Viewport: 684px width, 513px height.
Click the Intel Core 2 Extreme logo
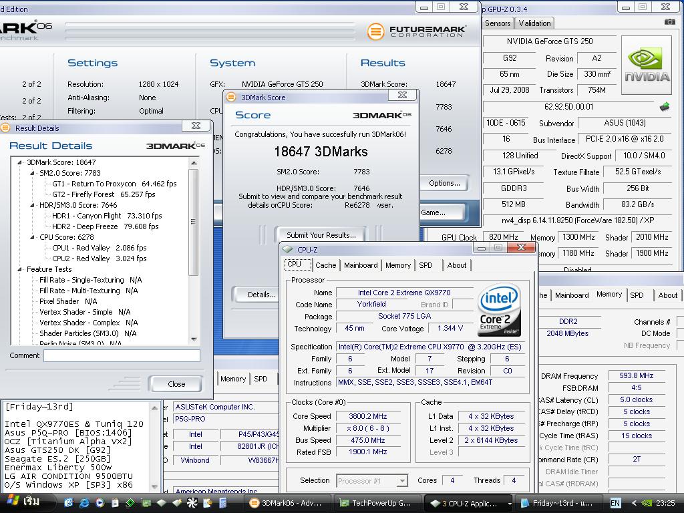pos(499,311)
